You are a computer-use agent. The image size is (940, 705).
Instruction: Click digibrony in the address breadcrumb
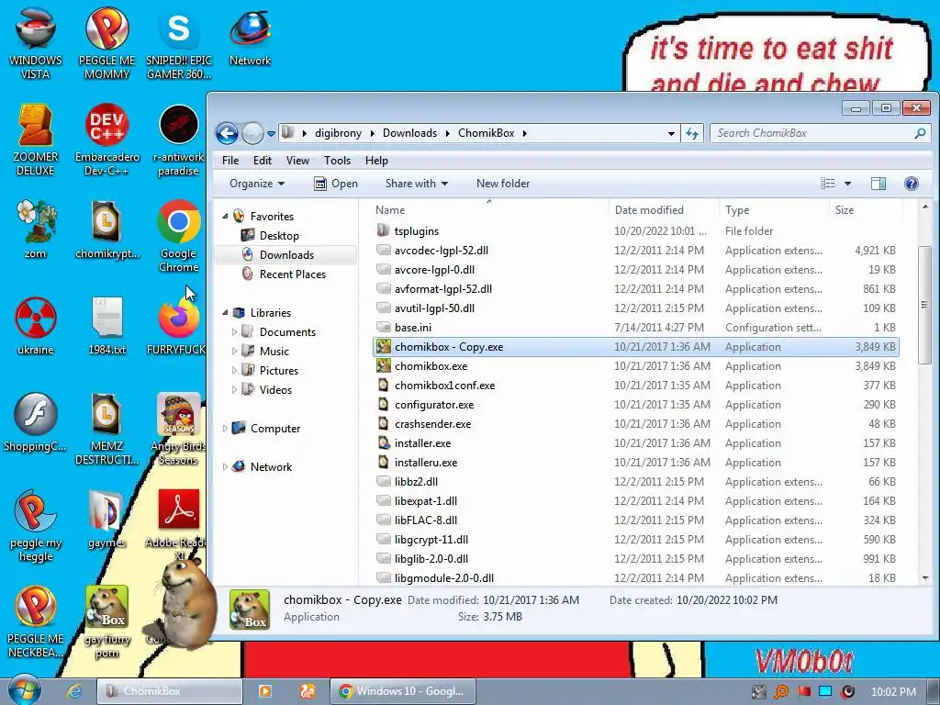click(338, 133)
